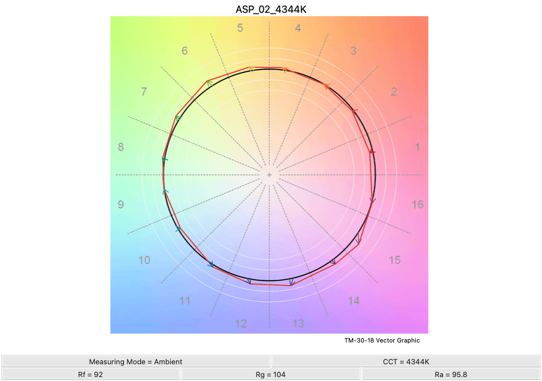Click hue bin label 14
The width and height of the screenshot is (542, 381).
354,301
